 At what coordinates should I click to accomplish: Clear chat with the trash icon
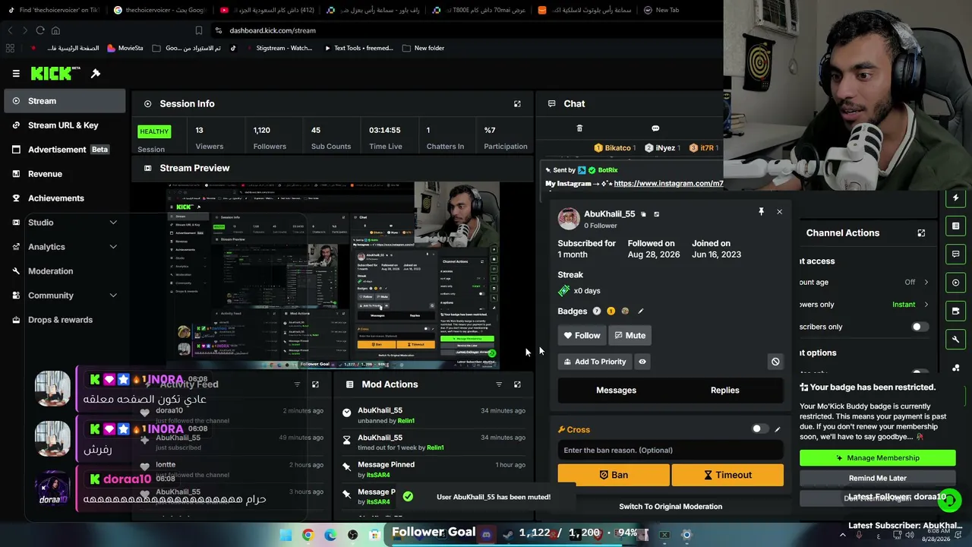point(579,128)
